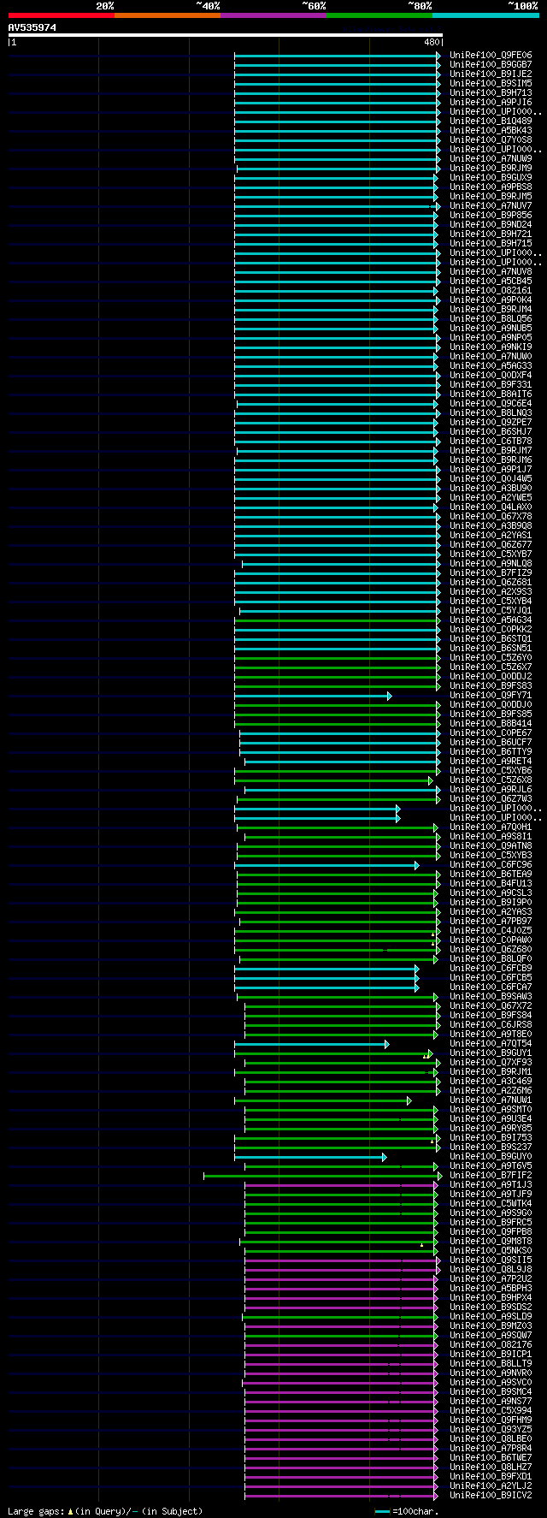The height and width of the screenshot is (1518, 547).
Task: Click the red ~20% identity legend segment
Action: point(61,15)
